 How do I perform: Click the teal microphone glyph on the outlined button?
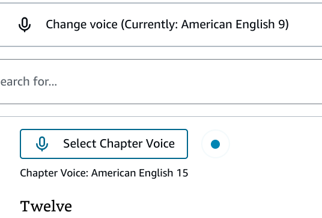click(42, 144)
